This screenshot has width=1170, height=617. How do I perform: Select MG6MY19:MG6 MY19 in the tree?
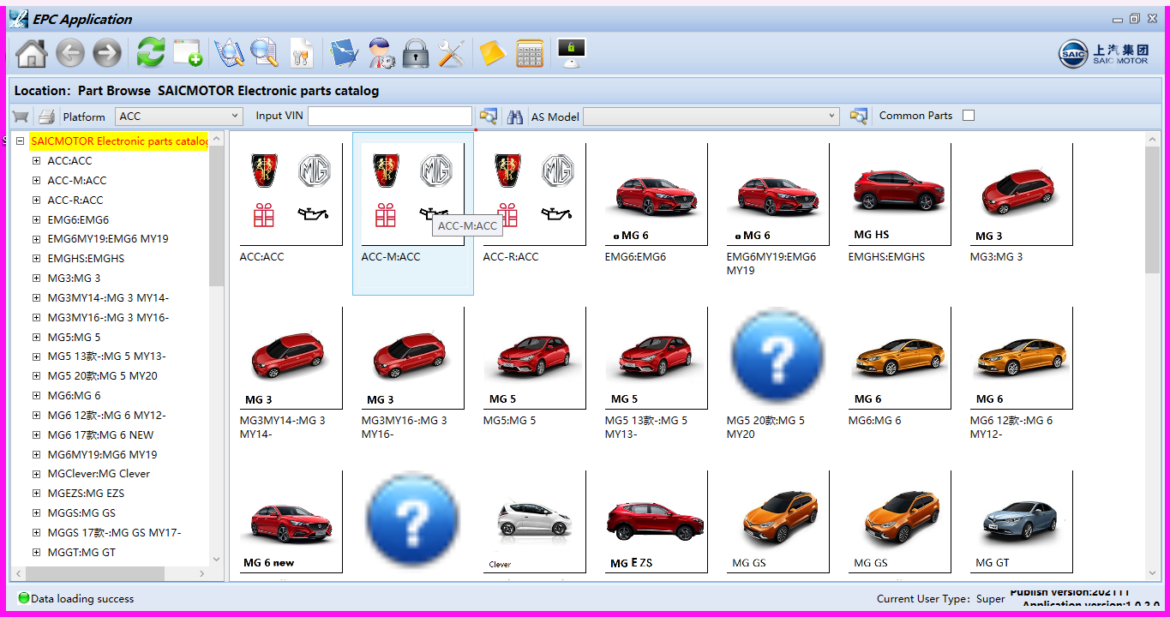[x=102, y=454]
